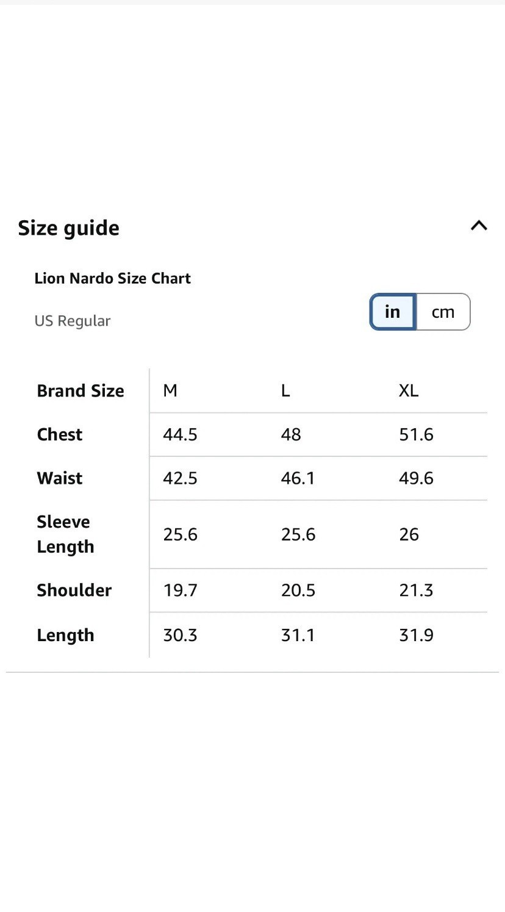Switch units to cm
The image size is (505, 912).
(443, 312)
